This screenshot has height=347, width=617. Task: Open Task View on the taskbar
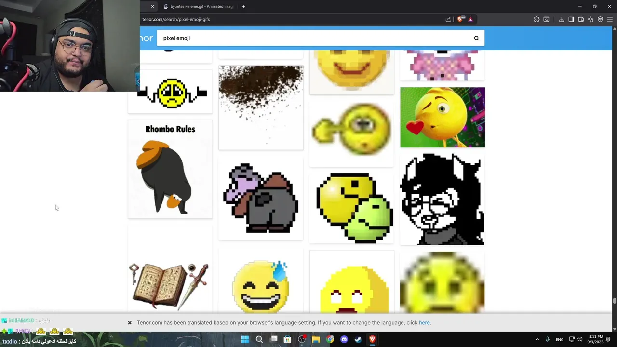coord(274,339)
